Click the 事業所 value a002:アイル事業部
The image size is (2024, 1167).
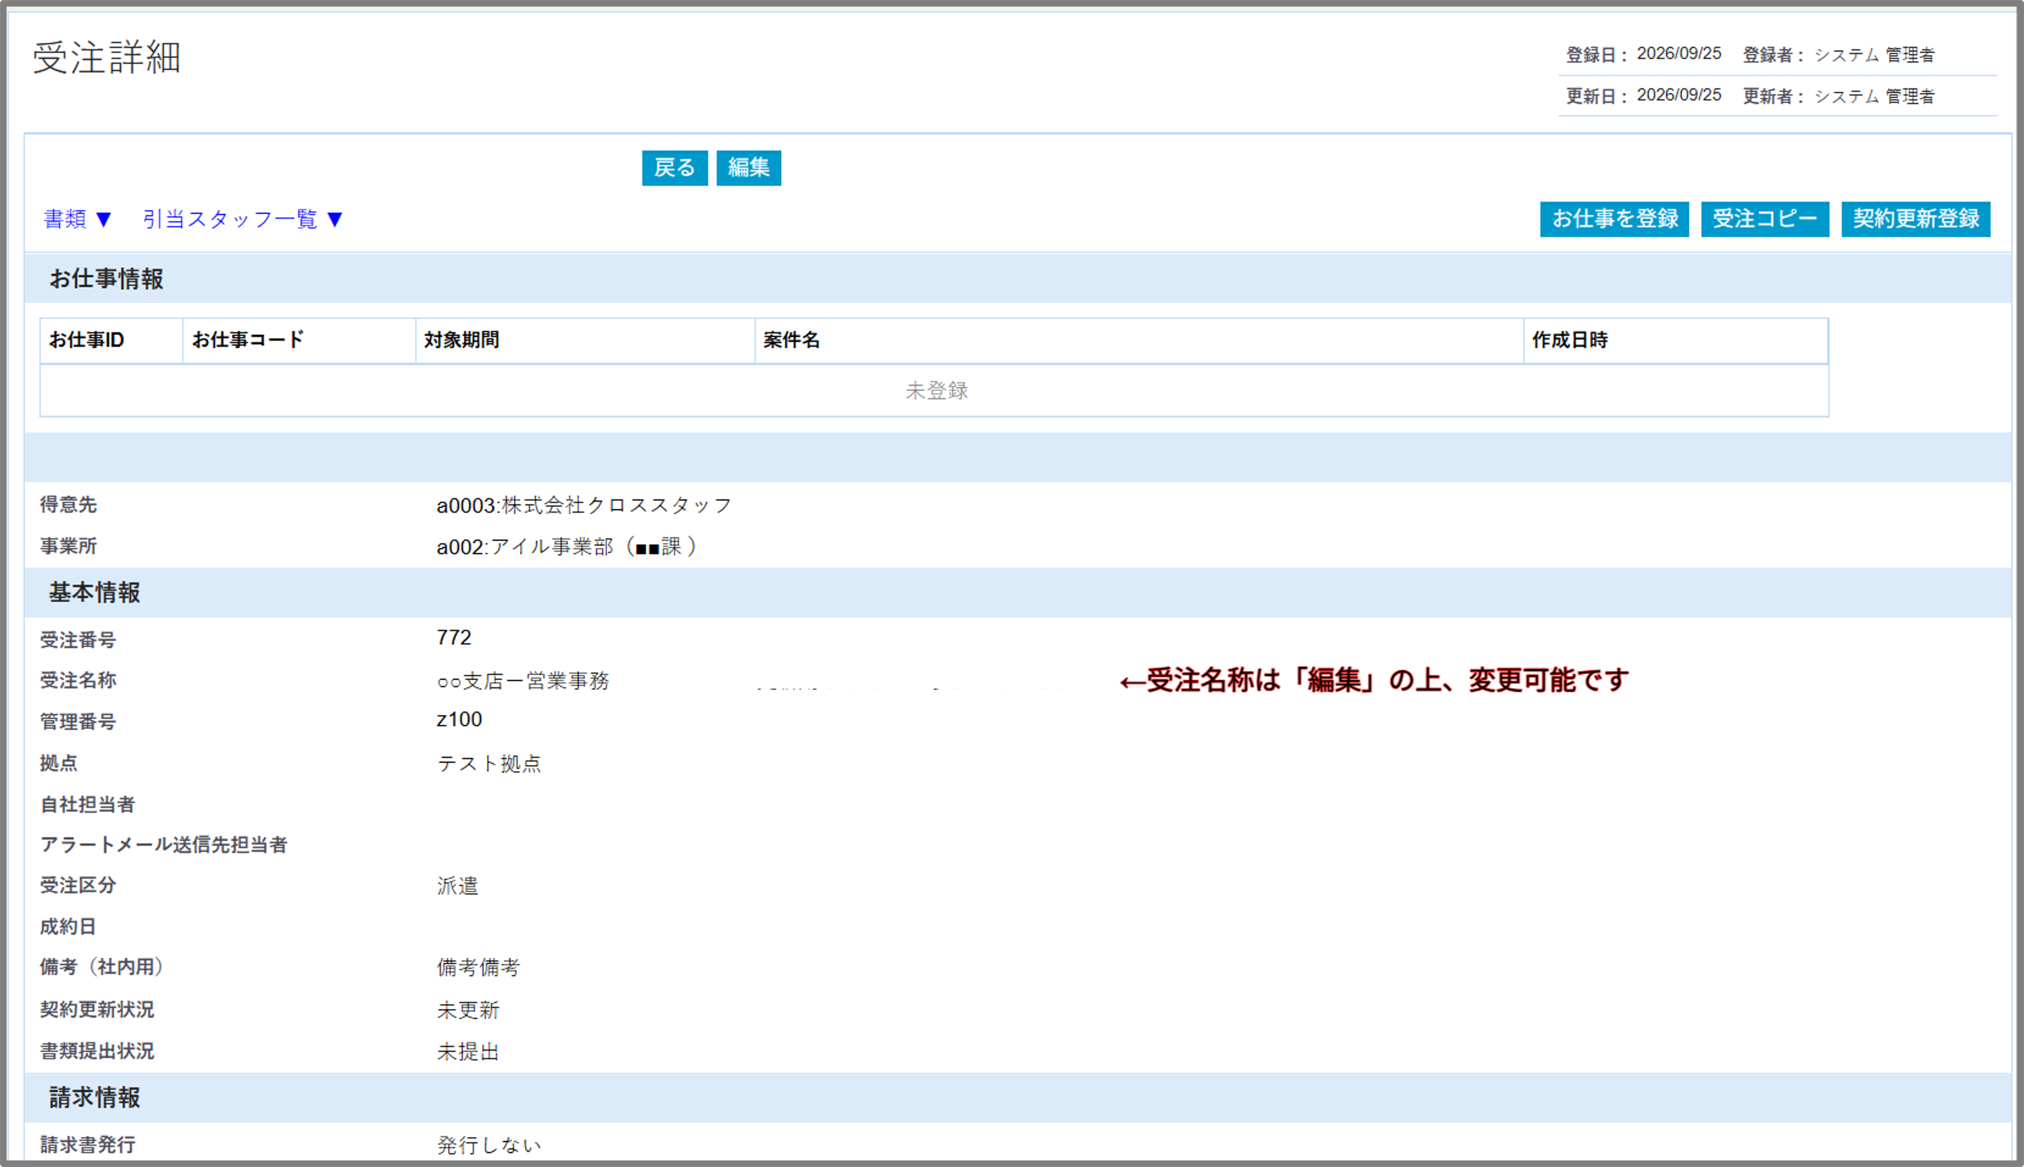[x=567, y=546]
